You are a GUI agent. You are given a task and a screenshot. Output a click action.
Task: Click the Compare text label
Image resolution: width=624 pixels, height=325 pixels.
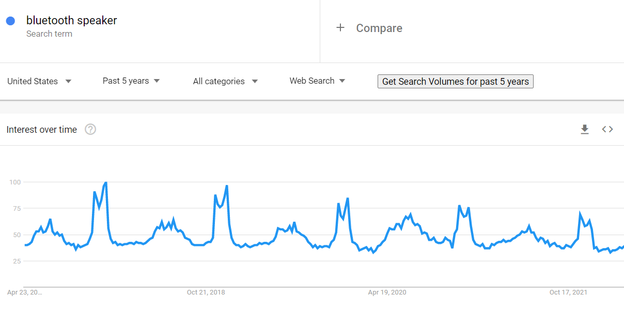pyautogui.click(x=379, y=28)
